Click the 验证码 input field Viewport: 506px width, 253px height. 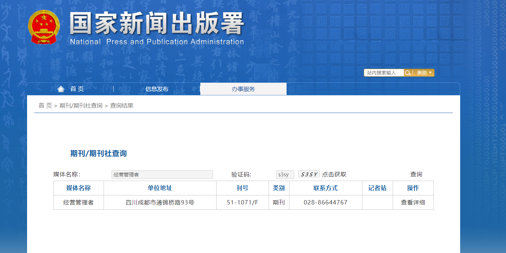[x=285, y=175]
